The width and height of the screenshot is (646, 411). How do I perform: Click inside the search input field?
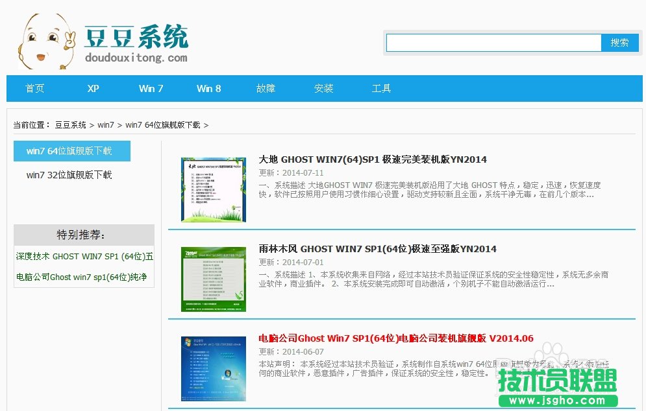click(493, 42)
